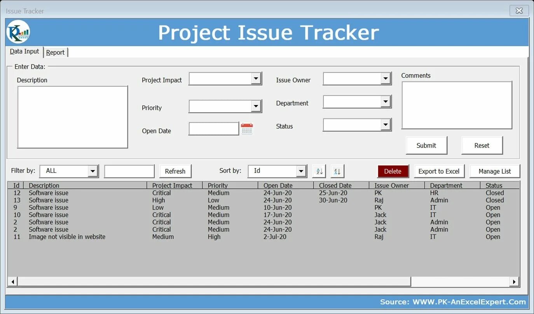Click the filter value text field
Screen dimensions: 534x314
[129, 171]
